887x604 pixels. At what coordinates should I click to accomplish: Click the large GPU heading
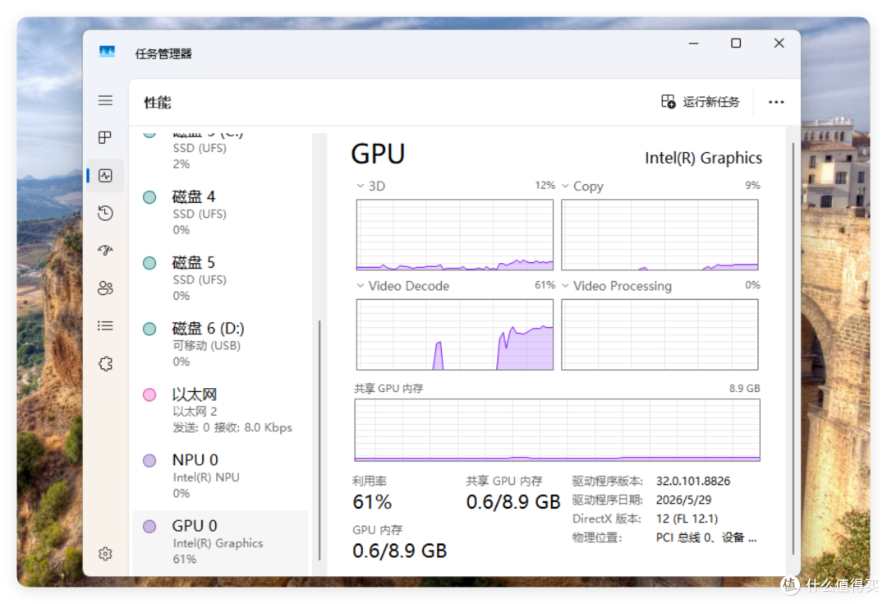point(378,154)
